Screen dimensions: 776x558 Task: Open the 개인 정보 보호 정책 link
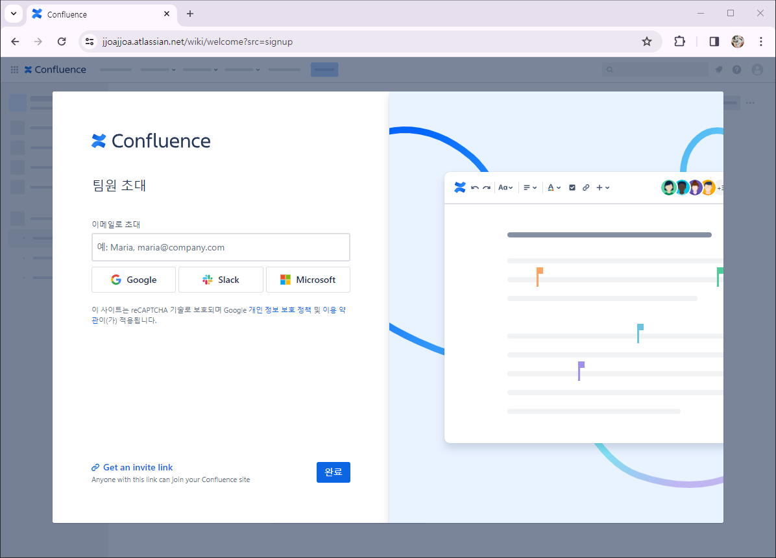click(x=280, y=310)
